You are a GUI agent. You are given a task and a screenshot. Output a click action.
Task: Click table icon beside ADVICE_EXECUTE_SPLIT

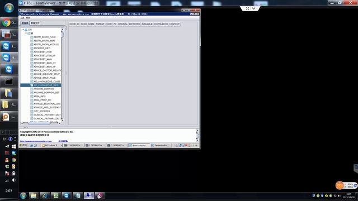(32, 74)
